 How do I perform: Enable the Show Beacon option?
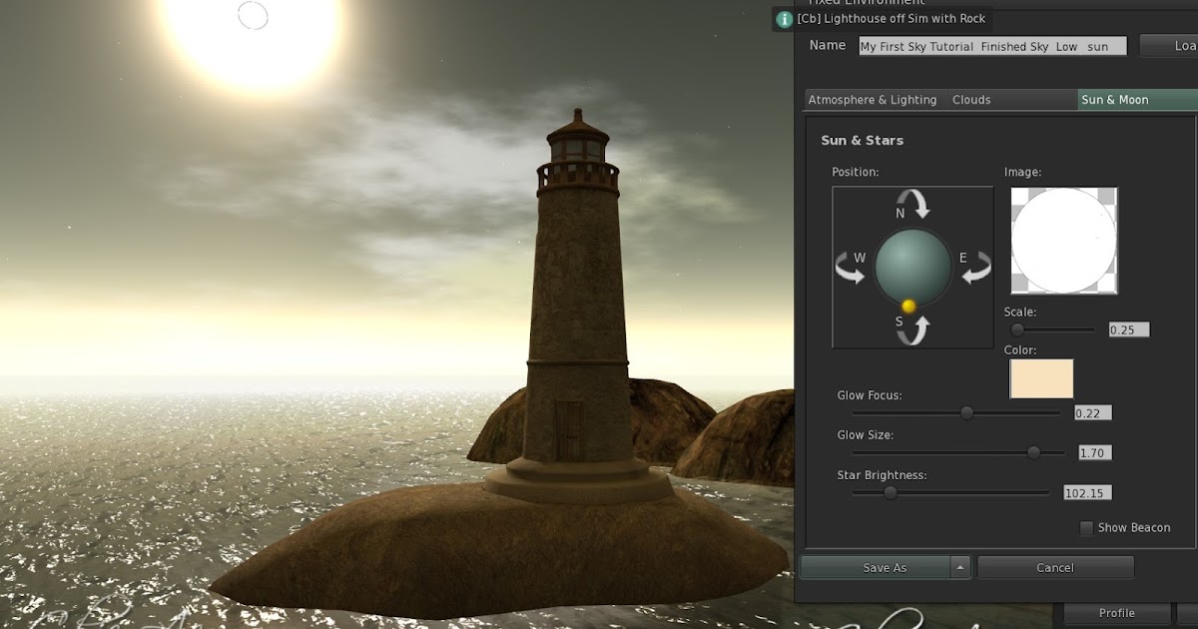(1085, 528)
